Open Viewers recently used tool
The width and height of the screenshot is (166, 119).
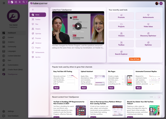(x=121, y=35)
